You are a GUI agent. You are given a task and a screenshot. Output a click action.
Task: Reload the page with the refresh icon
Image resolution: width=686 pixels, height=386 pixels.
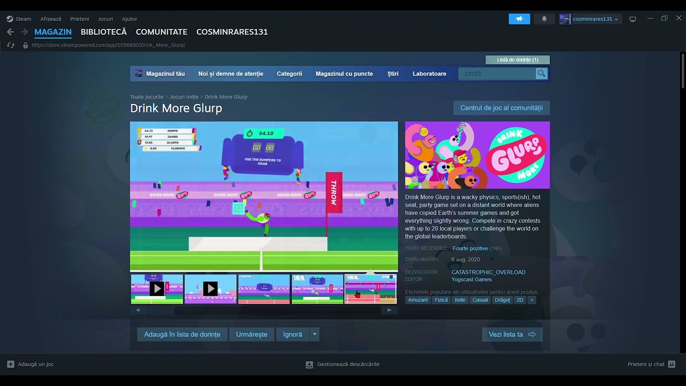pyautogui.click(x=10, y=45)
